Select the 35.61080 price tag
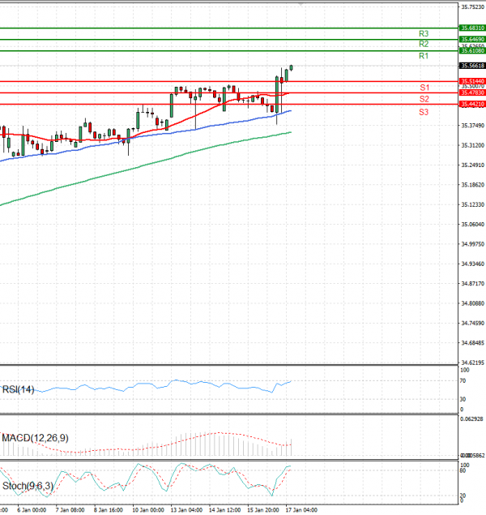 pos(472,50)
